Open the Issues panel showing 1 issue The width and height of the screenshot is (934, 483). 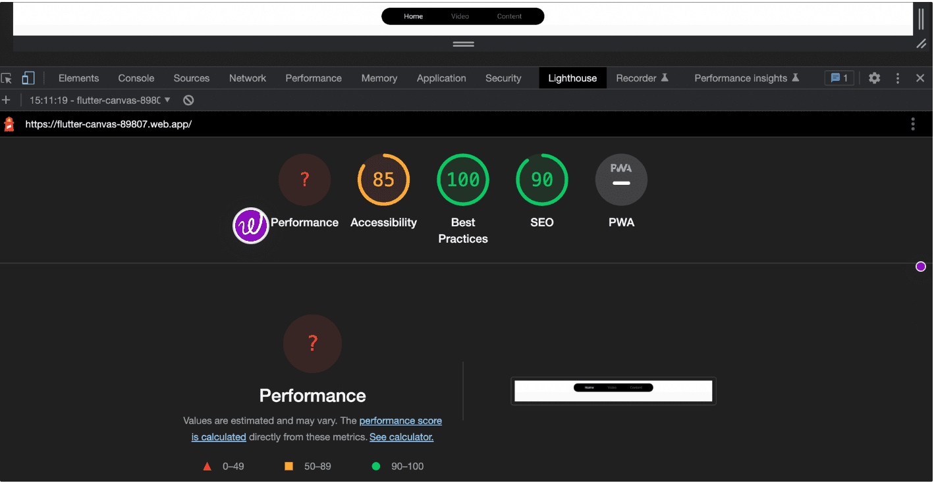838,78
